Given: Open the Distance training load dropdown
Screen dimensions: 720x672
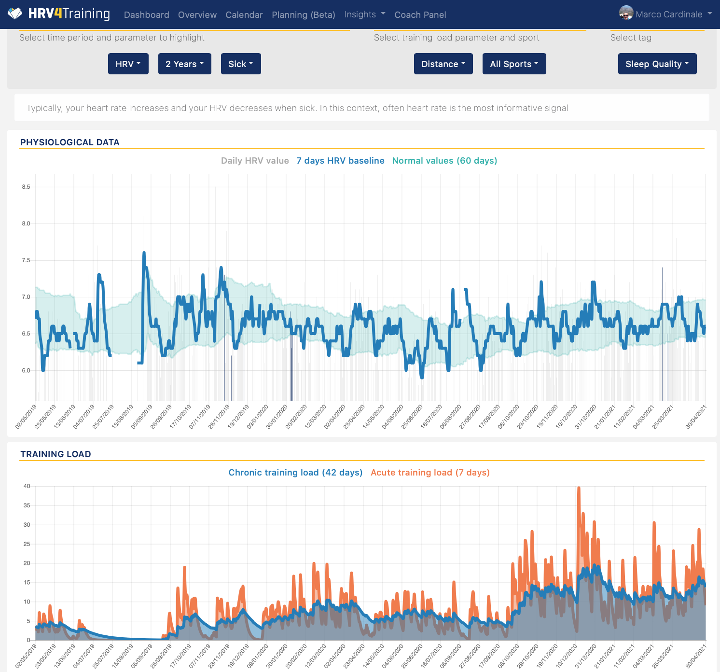Looking at the screenshot, I should click(443, 64).
